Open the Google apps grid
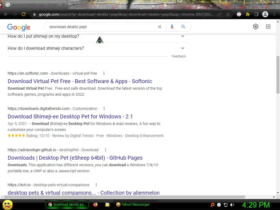 (268, 27)
